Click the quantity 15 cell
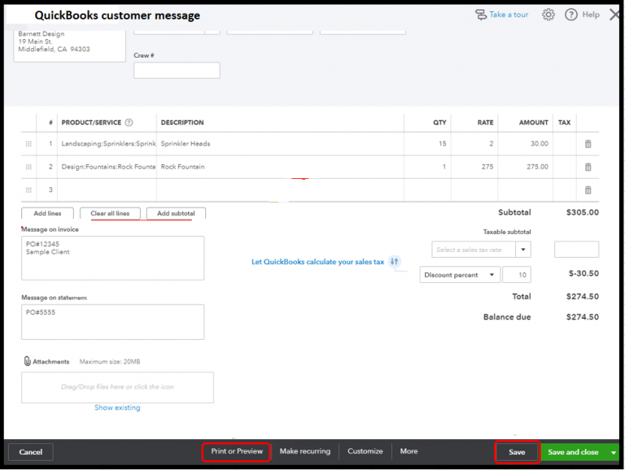 (427, 144)
